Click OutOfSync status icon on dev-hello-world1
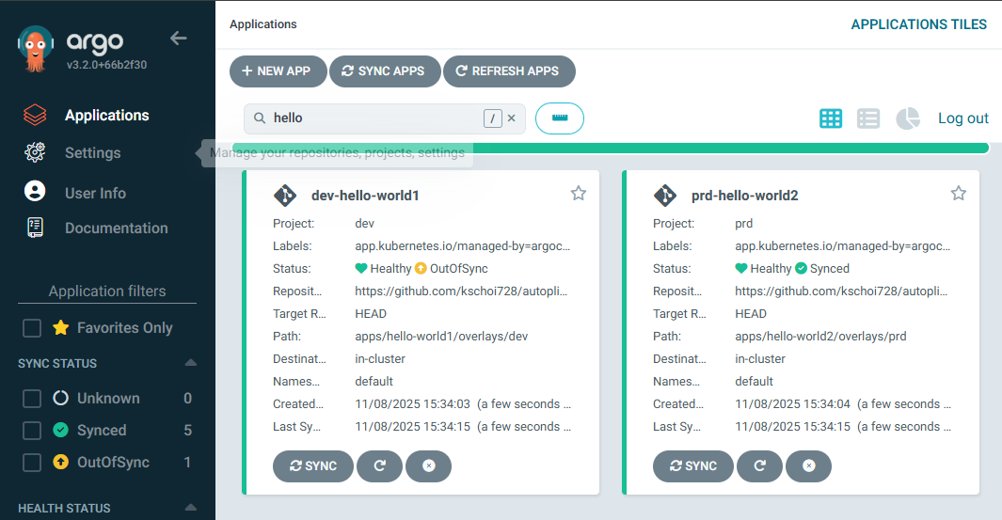 click(421, 268)
